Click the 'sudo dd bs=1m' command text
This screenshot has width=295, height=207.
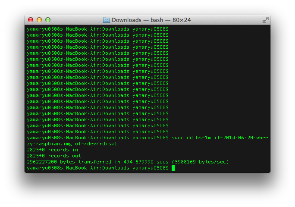(x=191, y=138)
